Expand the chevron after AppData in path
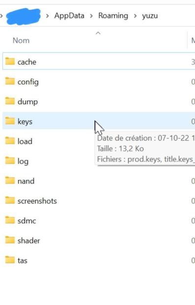The image size is (195, 305). point(91,16)
